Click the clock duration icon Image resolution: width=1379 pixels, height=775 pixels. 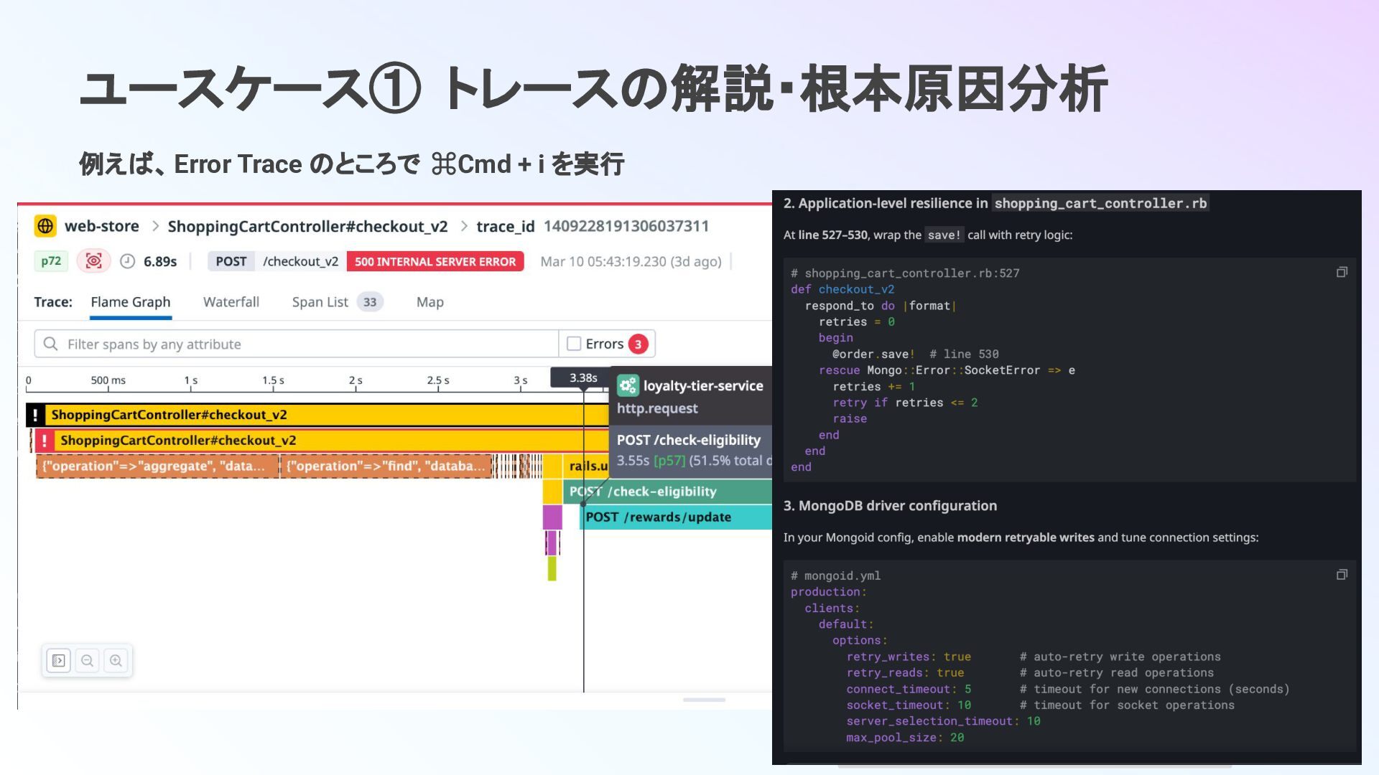click(127, 261)
